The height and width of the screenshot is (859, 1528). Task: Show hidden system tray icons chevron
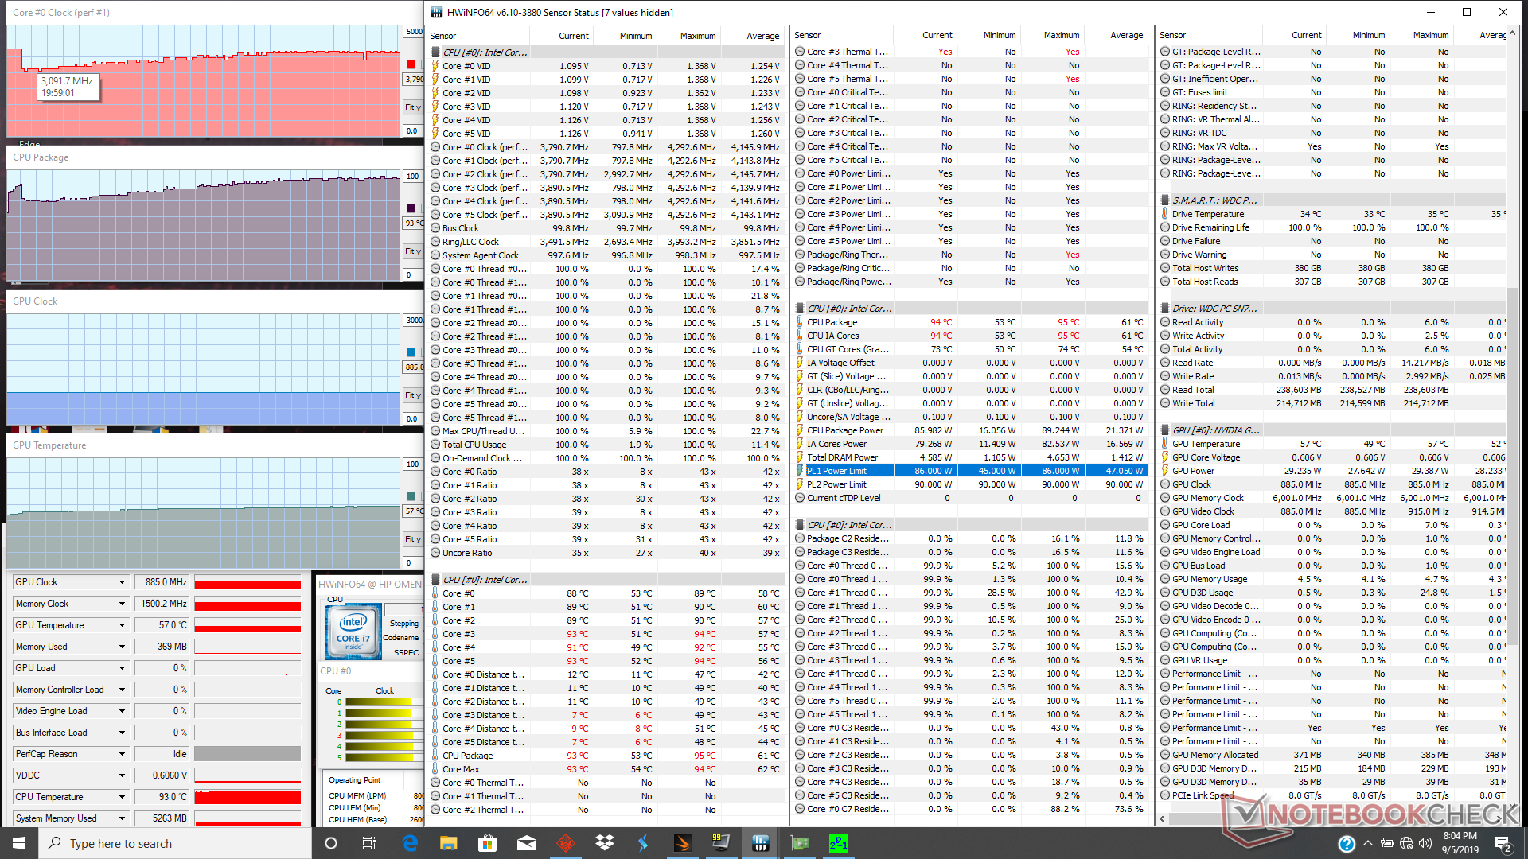pos(1367,843)
